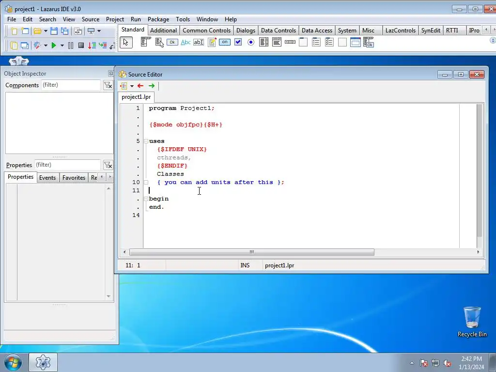Select the TToggleBox on component icon
This screenshot has width=496, height=372.
[x=225, y=42]
